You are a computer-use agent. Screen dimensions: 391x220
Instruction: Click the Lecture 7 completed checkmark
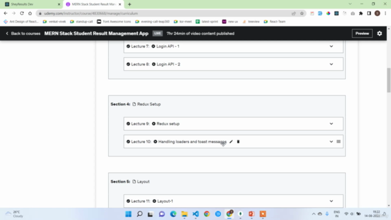tap(128, 46)
